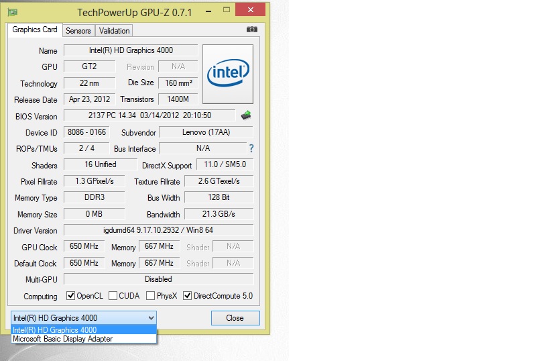Image resolution: width=549 pixels, height=361 pixels.
Task: Click the Driver Version field igdumd64
Action: click(158, 230)
